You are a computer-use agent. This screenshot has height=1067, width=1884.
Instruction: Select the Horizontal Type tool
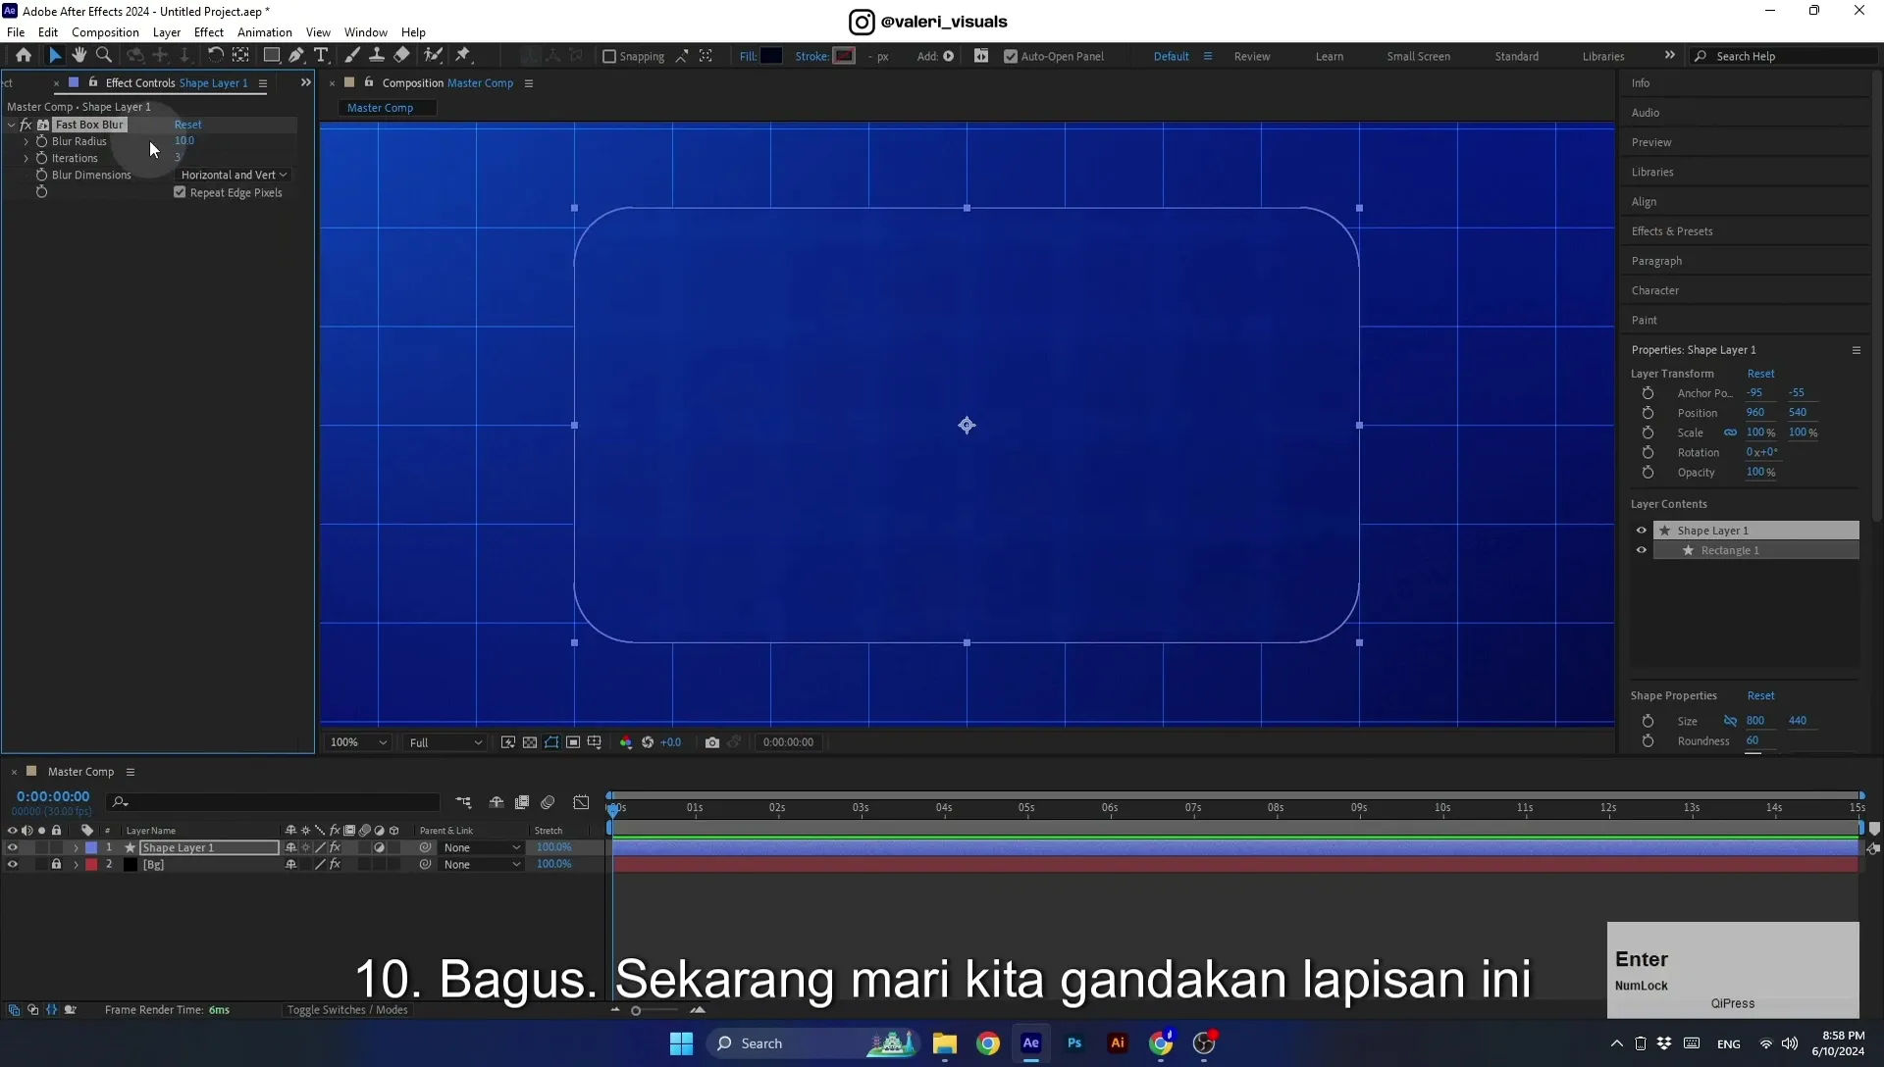coord(321,56)
